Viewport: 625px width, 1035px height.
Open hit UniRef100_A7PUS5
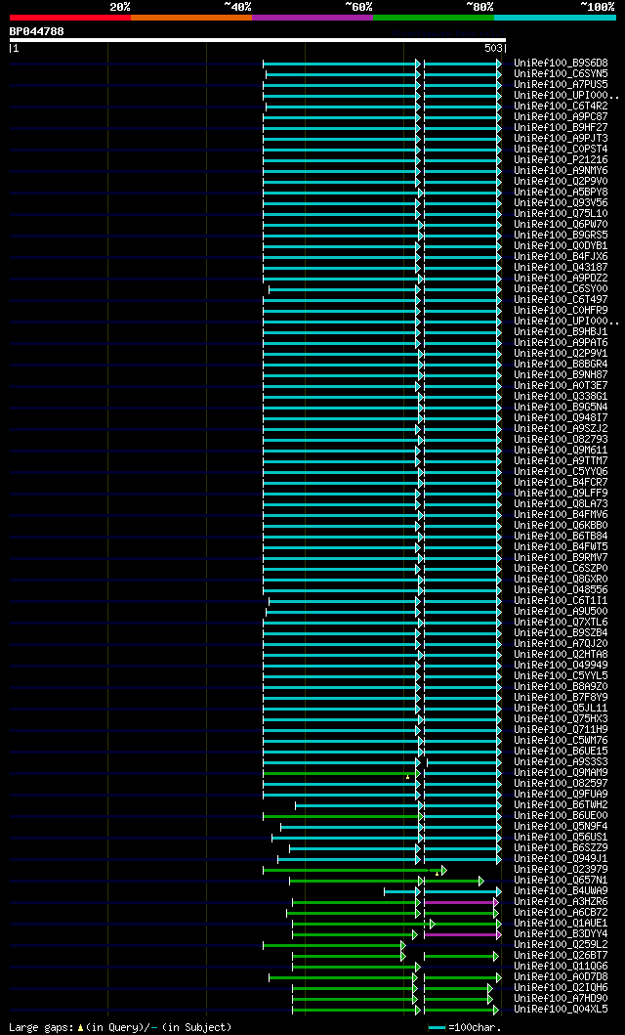click(562, 84)
